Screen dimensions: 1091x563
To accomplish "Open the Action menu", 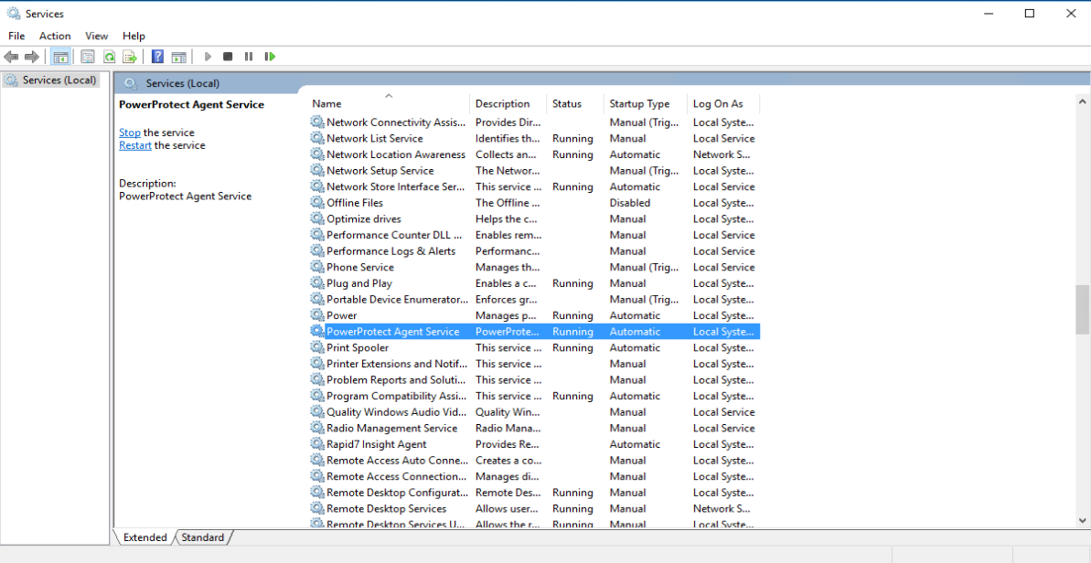I will (x=55, y=36).
